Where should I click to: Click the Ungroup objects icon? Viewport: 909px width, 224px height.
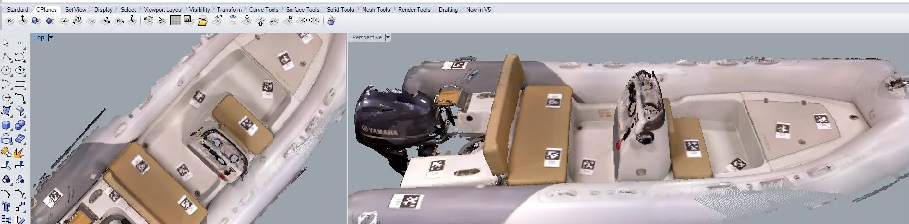(20, 180)
